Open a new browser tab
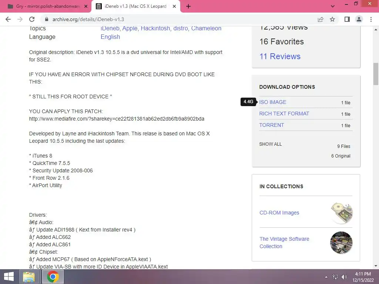Image resolution: width=379 pixels, height=284 pixels. (x=188, y=7)
